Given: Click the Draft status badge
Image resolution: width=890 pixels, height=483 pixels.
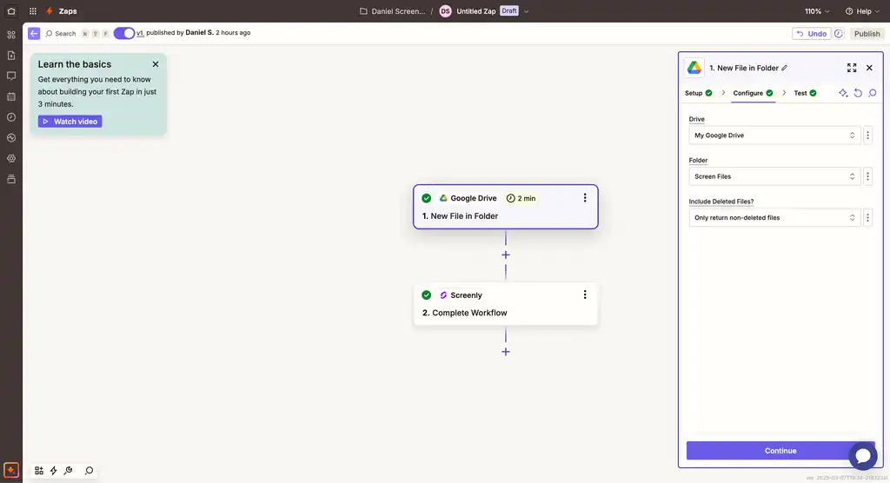Looking at the screenshot, I should pyautogui.click(x=509, y=10).
